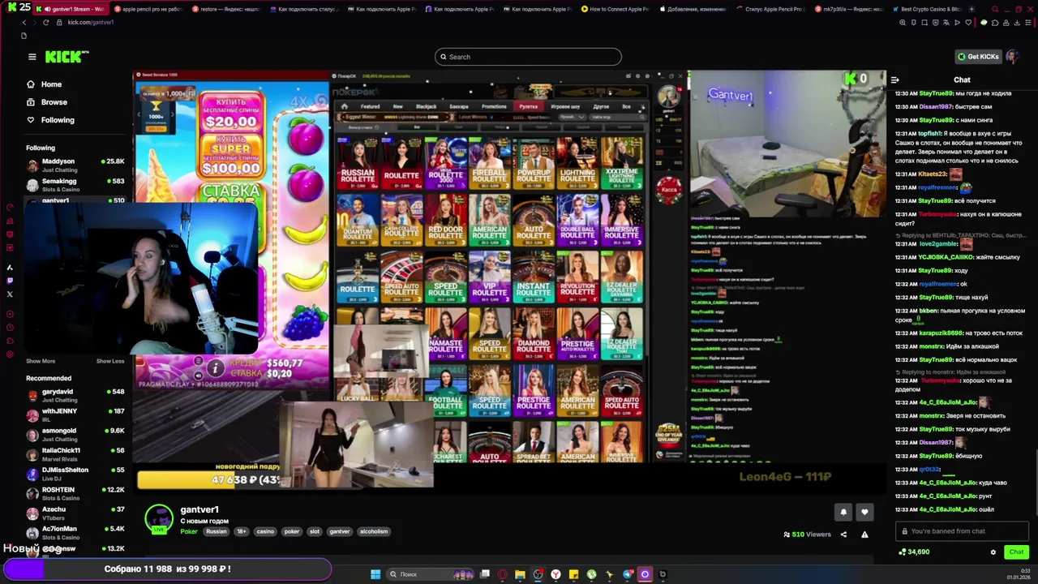View the 34,690 channel points balance
Screen dimensions: 1038x584
(914, 552)
